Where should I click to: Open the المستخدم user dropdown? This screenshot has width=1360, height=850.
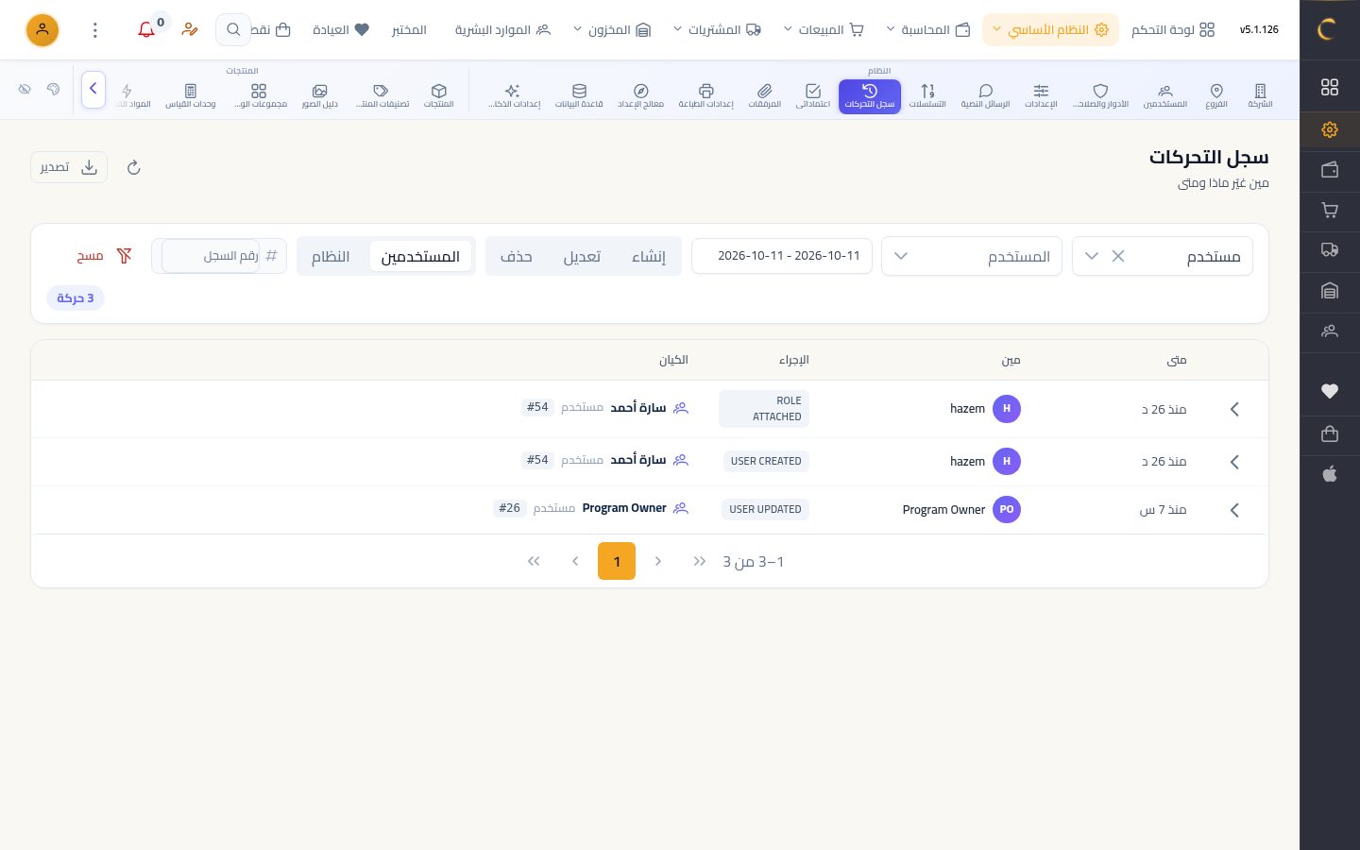(972, 256)
